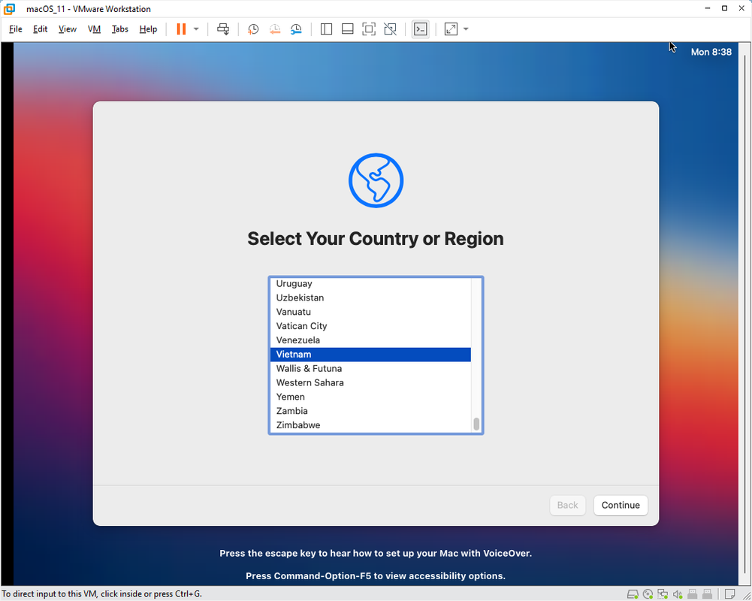Click the hard disk status icon
The width and height of the screenshot is (752, 601).
pyautogui.click(x=633, y=594)
